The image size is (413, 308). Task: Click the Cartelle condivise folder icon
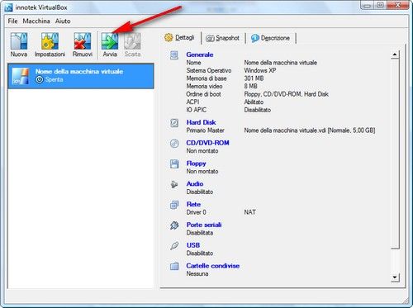point(174,266)
